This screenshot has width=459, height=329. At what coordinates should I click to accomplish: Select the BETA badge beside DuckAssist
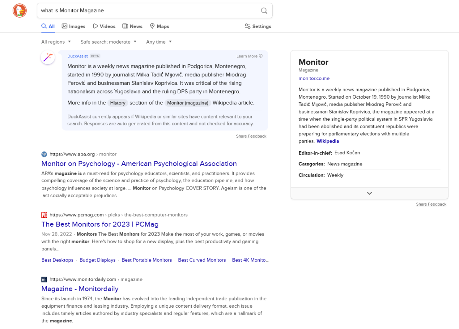coord(95,56)
